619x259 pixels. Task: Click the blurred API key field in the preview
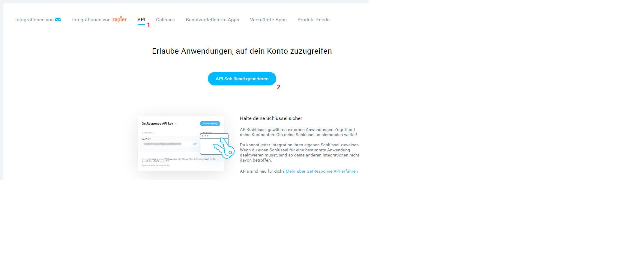pos(166,144)
